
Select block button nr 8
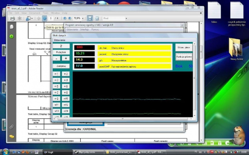[x=66, y=93]
